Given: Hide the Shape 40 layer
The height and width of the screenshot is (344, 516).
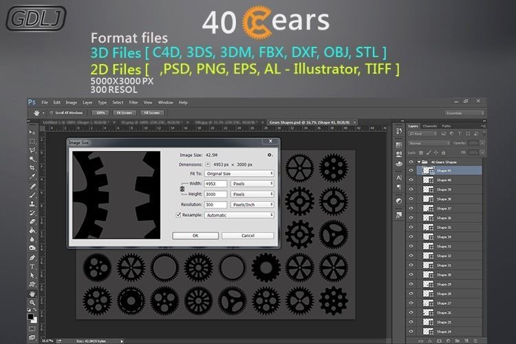Looking at the screenshot, I should click(411, 180).
